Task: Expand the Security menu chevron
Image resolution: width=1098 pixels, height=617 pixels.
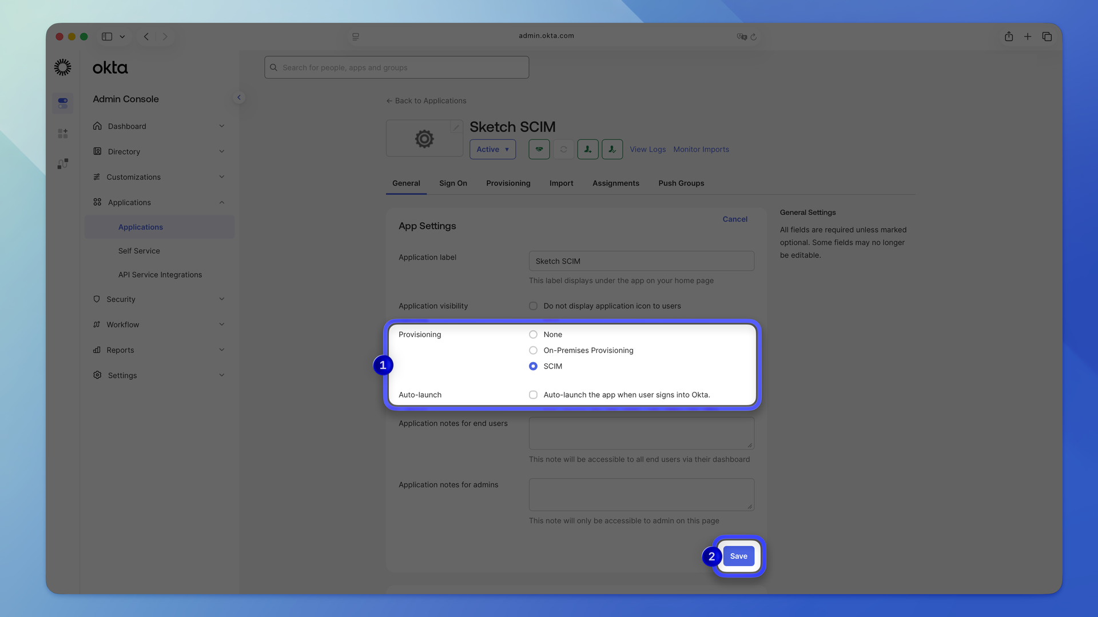Action: pyautogui.click(x=222, y=299)
